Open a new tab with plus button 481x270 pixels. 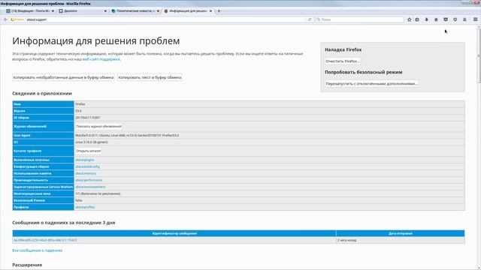pyautogui.click(x=219, y=11)
